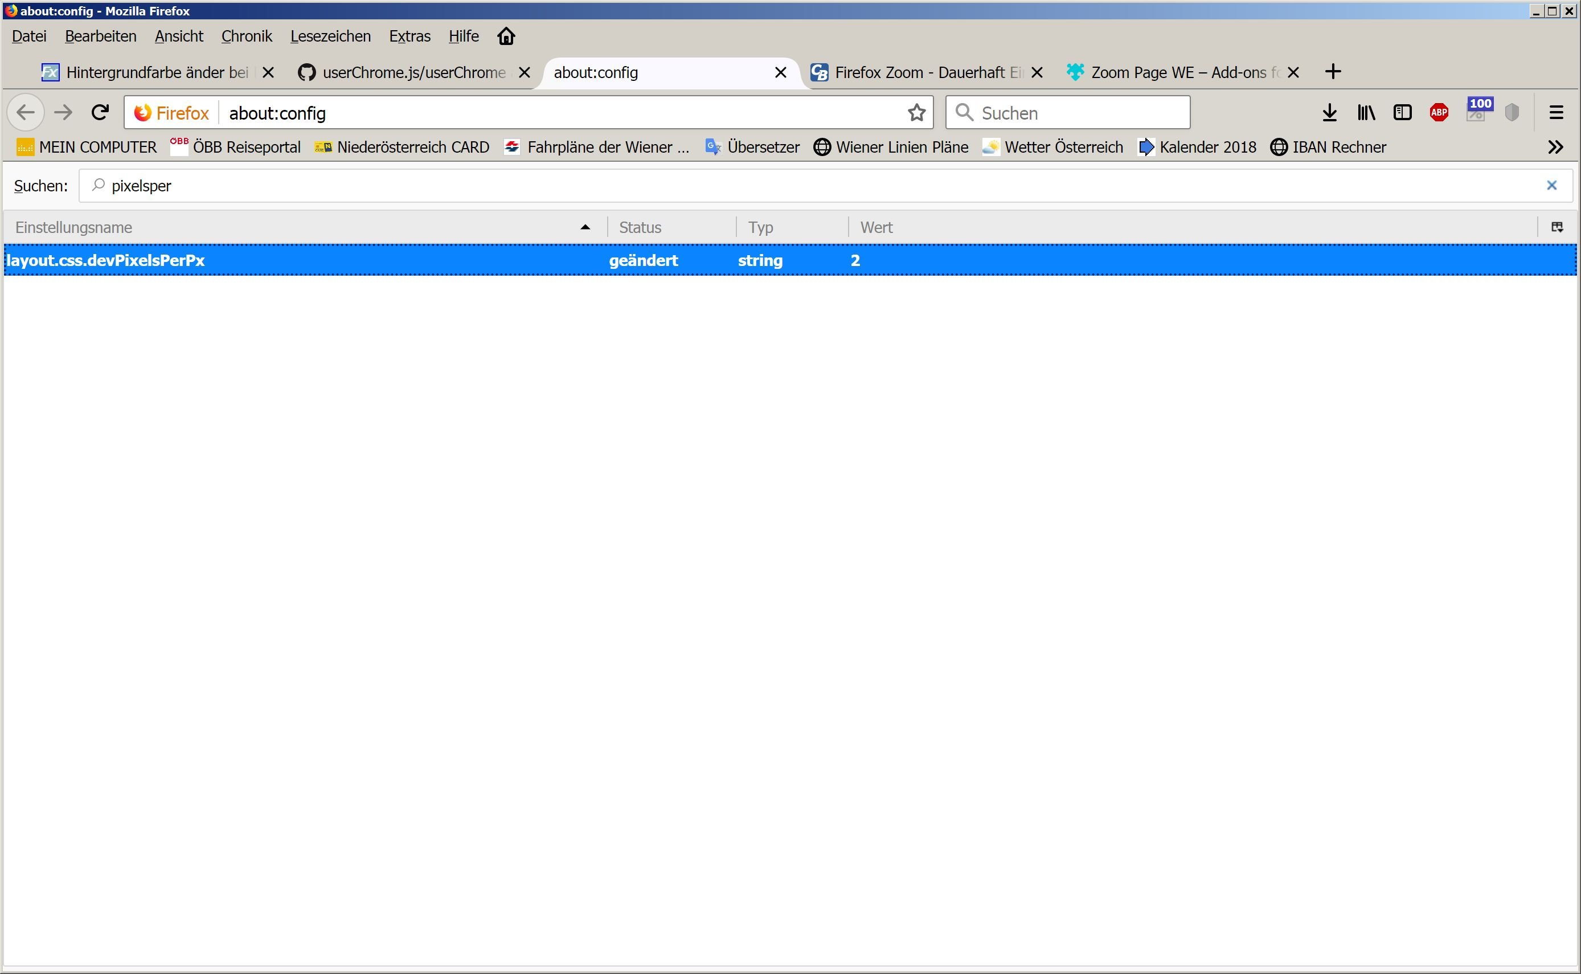The width and height of the screenshot is (1581, 974).
Task: Open column picker in preferences table
Action: point(1557,227)
